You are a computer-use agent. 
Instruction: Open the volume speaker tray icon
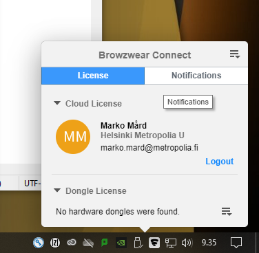pyautogui.click(x=187, y=243)
